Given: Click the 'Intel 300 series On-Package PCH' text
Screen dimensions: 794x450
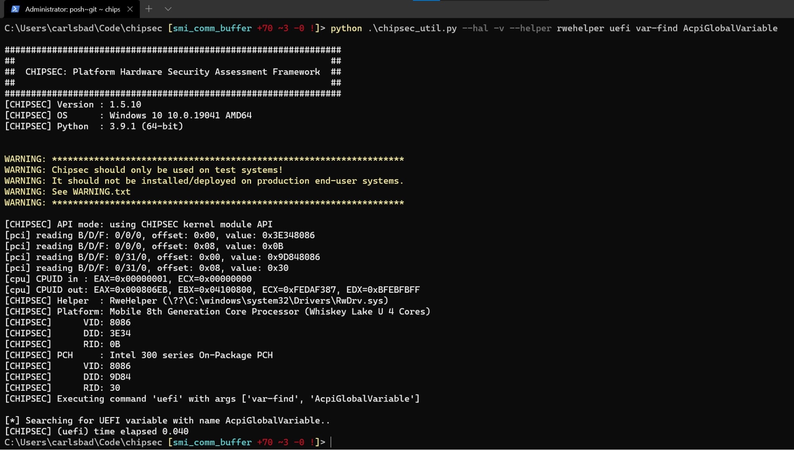Looking at the screenshot, I should pos(191,355).
